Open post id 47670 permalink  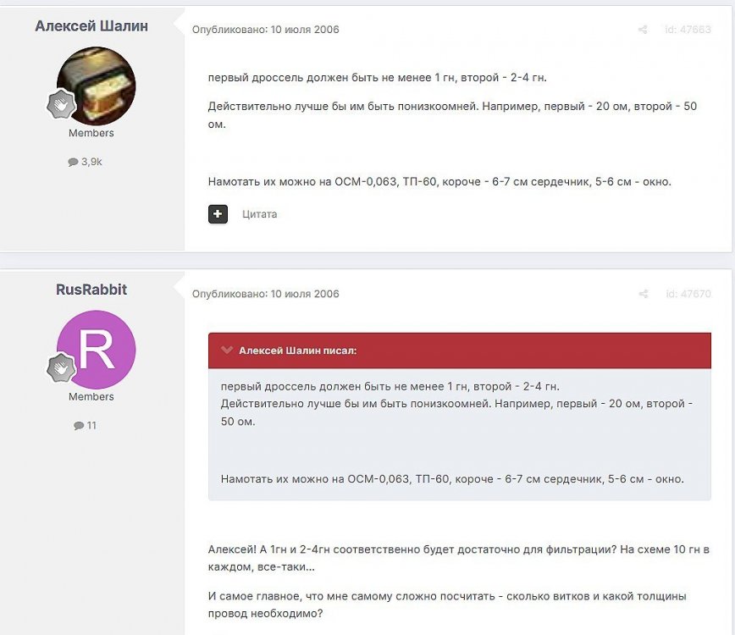click(x=687, y=294)
